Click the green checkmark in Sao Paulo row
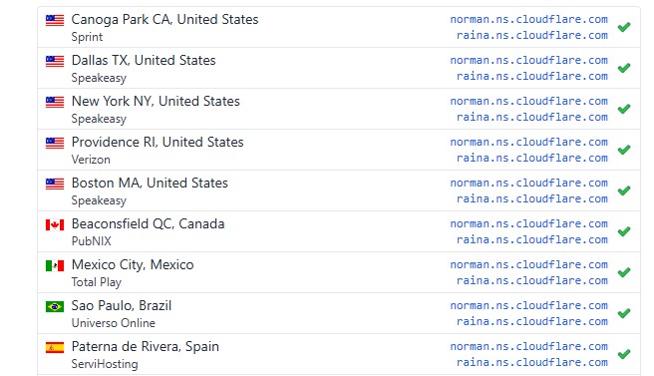 pos(624,313)
